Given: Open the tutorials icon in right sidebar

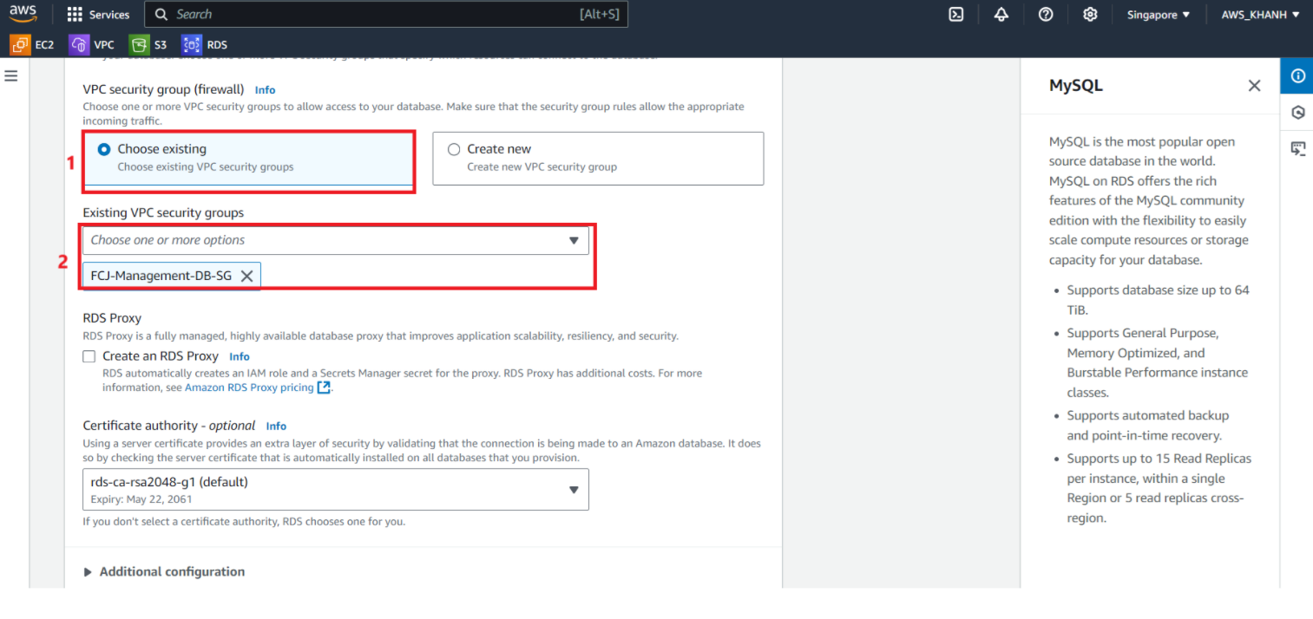Looking at the screenshot, I should point(1297,149).
